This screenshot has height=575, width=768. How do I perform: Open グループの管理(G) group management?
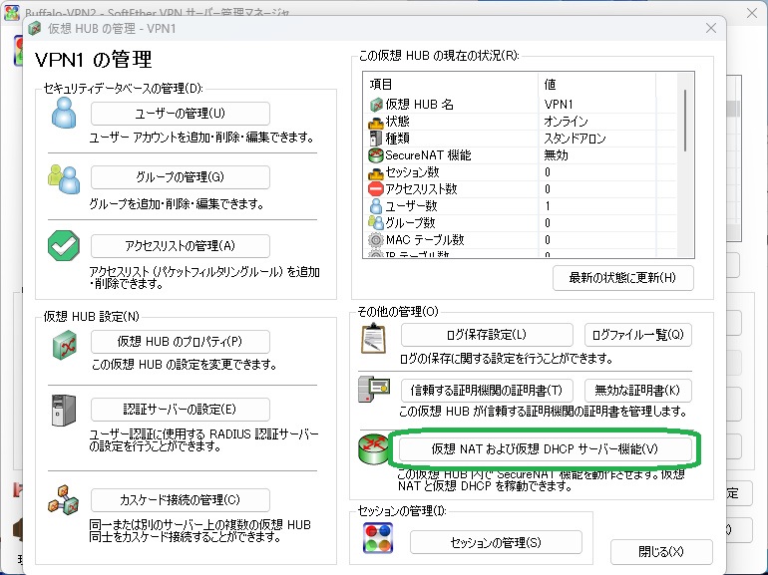click(181, 177)
